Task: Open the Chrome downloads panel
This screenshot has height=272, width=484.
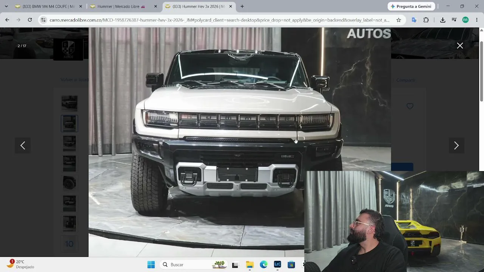Action: coord(443,20)
